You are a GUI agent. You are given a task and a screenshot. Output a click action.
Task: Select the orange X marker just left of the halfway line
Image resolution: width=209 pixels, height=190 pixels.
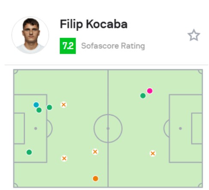click(x=95, y=152)
